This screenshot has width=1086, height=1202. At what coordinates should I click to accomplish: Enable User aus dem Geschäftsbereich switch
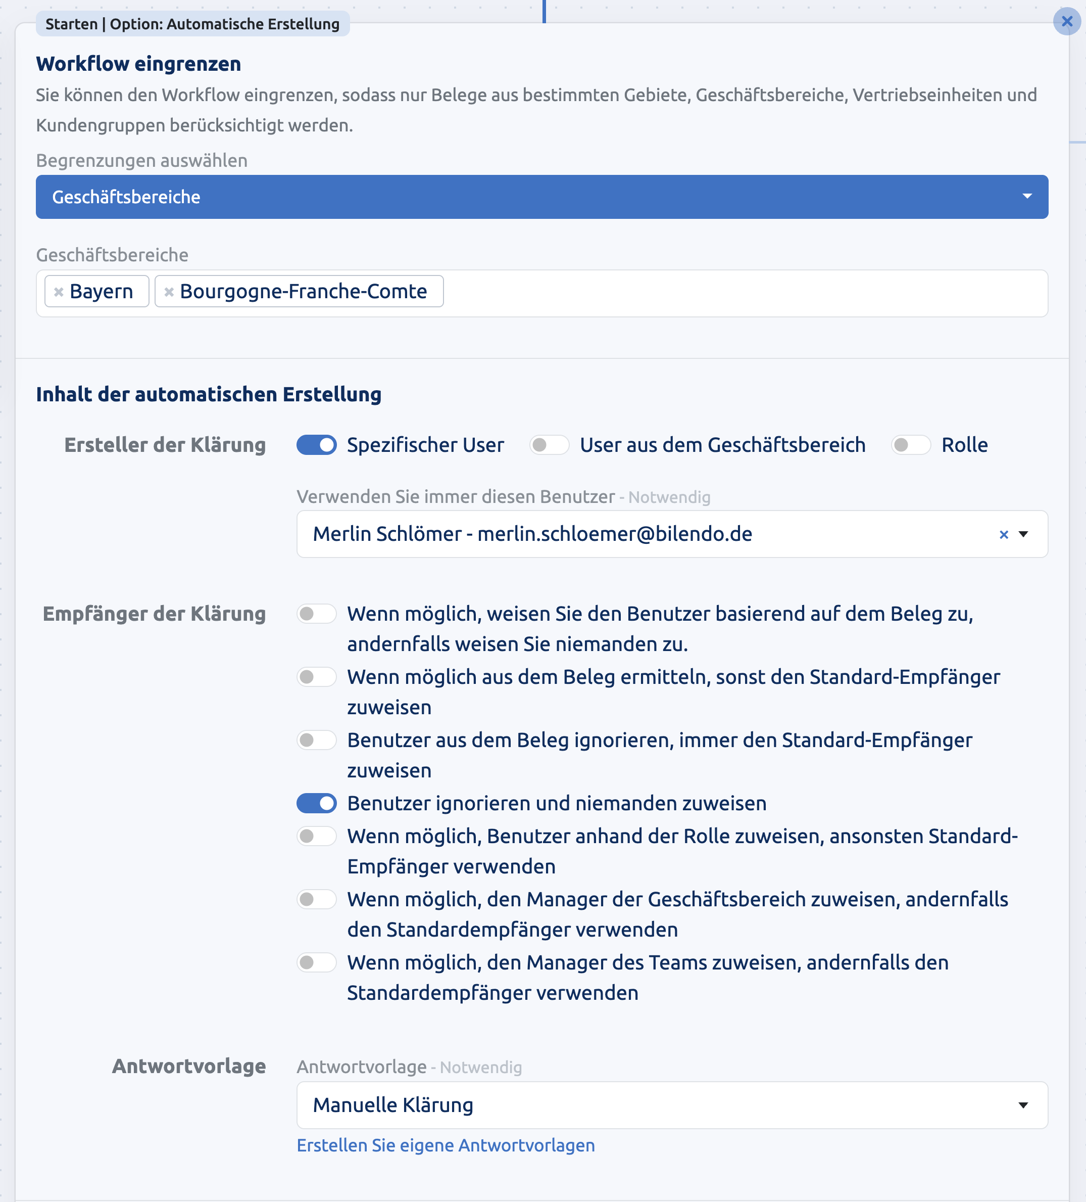tap(549, 445)
